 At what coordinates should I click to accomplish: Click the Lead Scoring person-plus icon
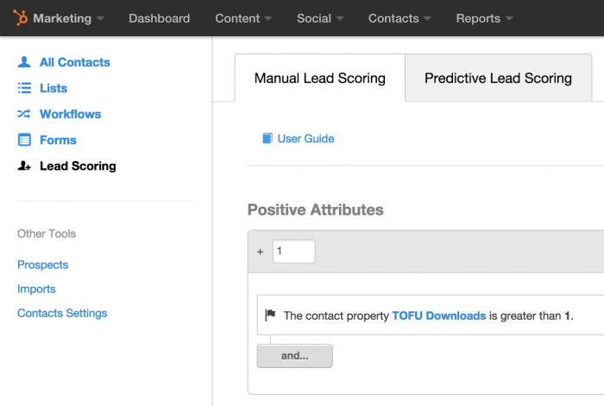pyautogui.click(x=24, y=166)
